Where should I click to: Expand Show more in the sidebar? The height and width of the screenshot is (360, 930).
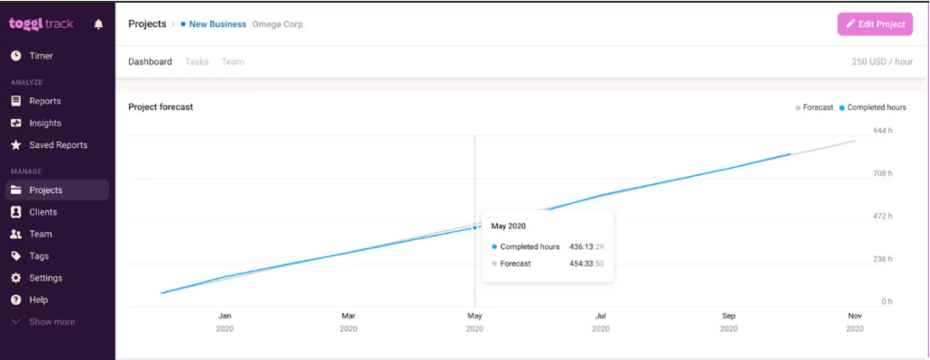[52, 322]
